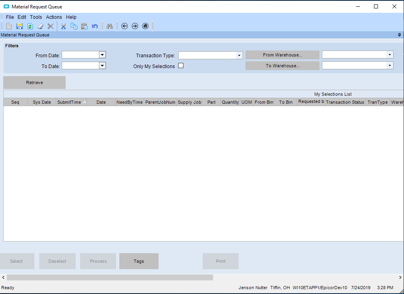Open the From Date calendar dropdown

pyautogui.click(x=102, y=55)
